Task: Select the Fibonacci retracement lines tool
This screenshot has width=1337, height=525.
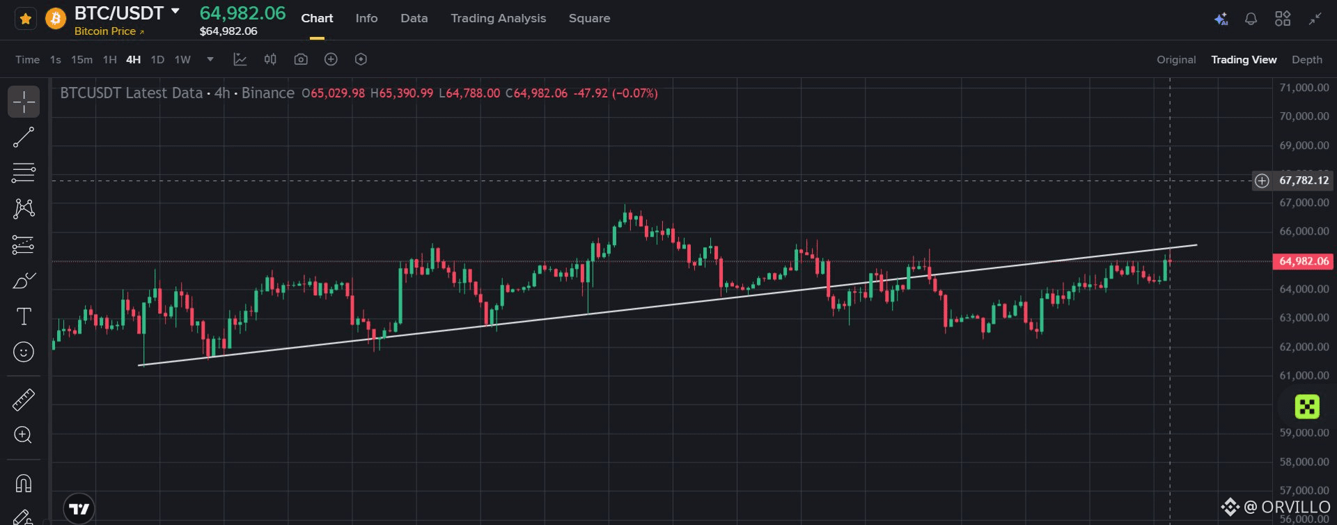Action: (24, 173)
